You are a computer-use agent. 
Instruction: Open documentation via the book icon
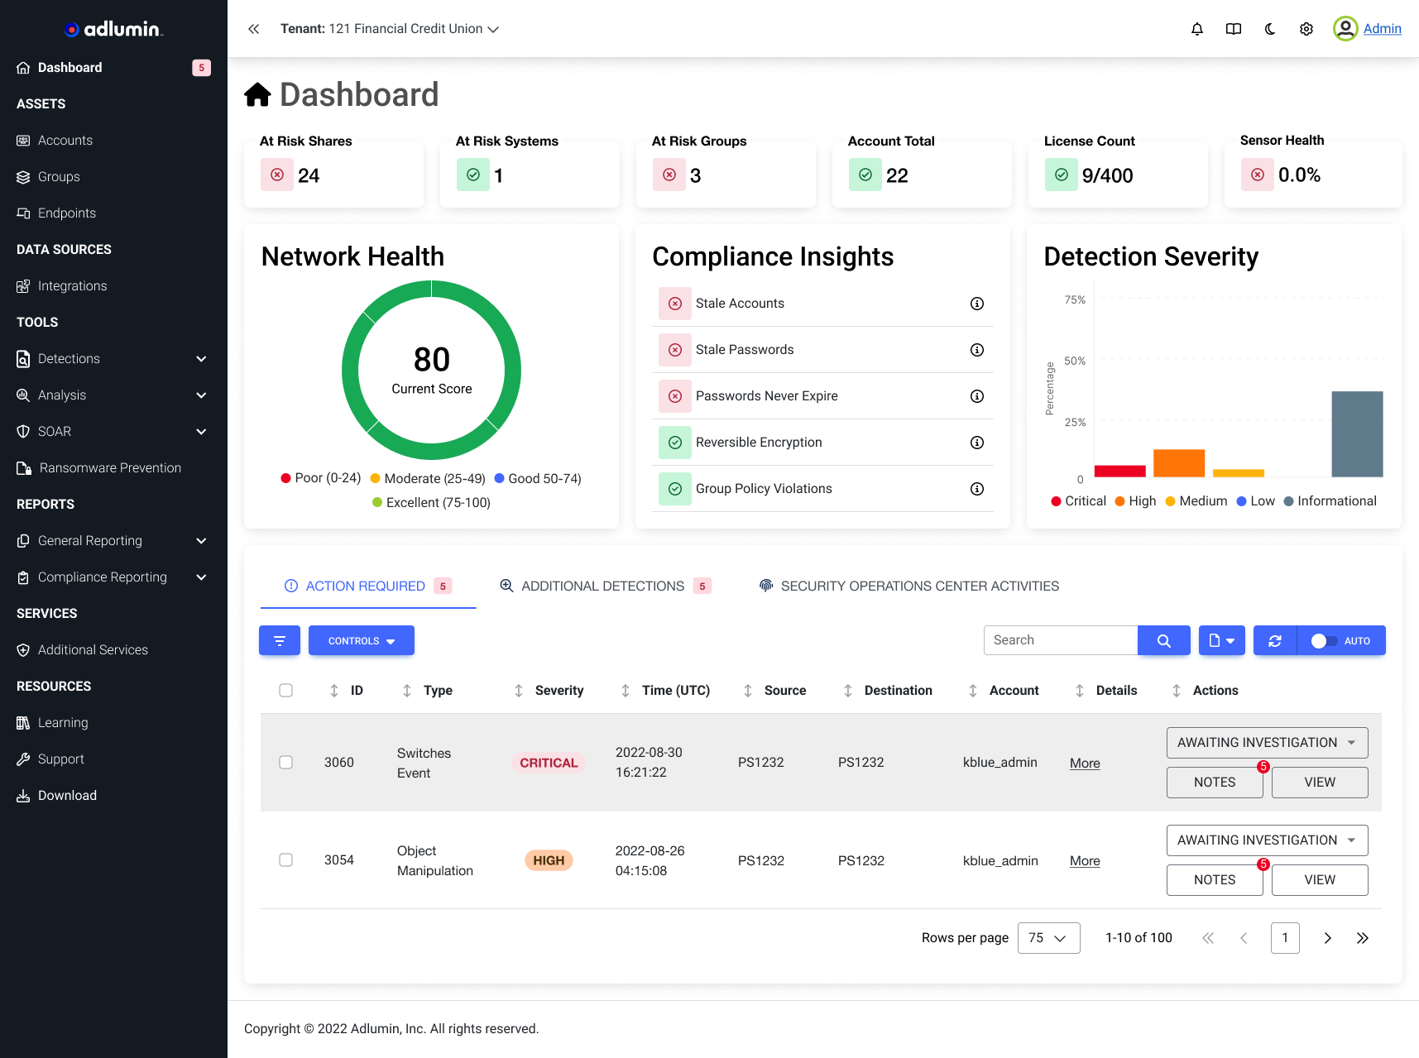(1233, 28)
